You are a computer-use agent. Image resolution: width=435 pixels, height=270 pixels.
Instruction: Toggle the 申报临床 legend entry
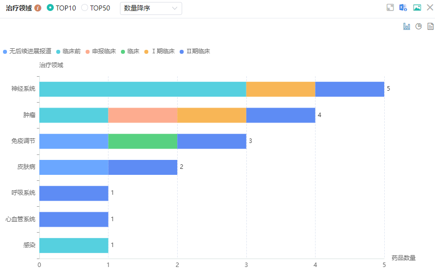click(101, 51)
